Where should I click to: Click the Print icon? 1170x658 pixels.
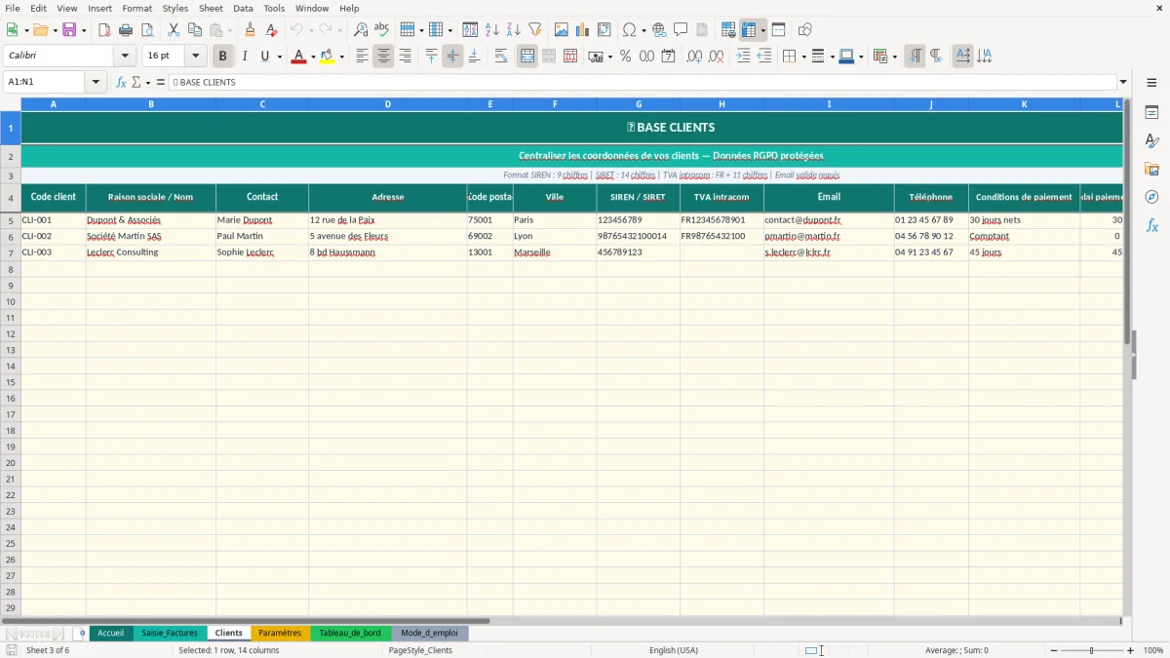(126, 30)
